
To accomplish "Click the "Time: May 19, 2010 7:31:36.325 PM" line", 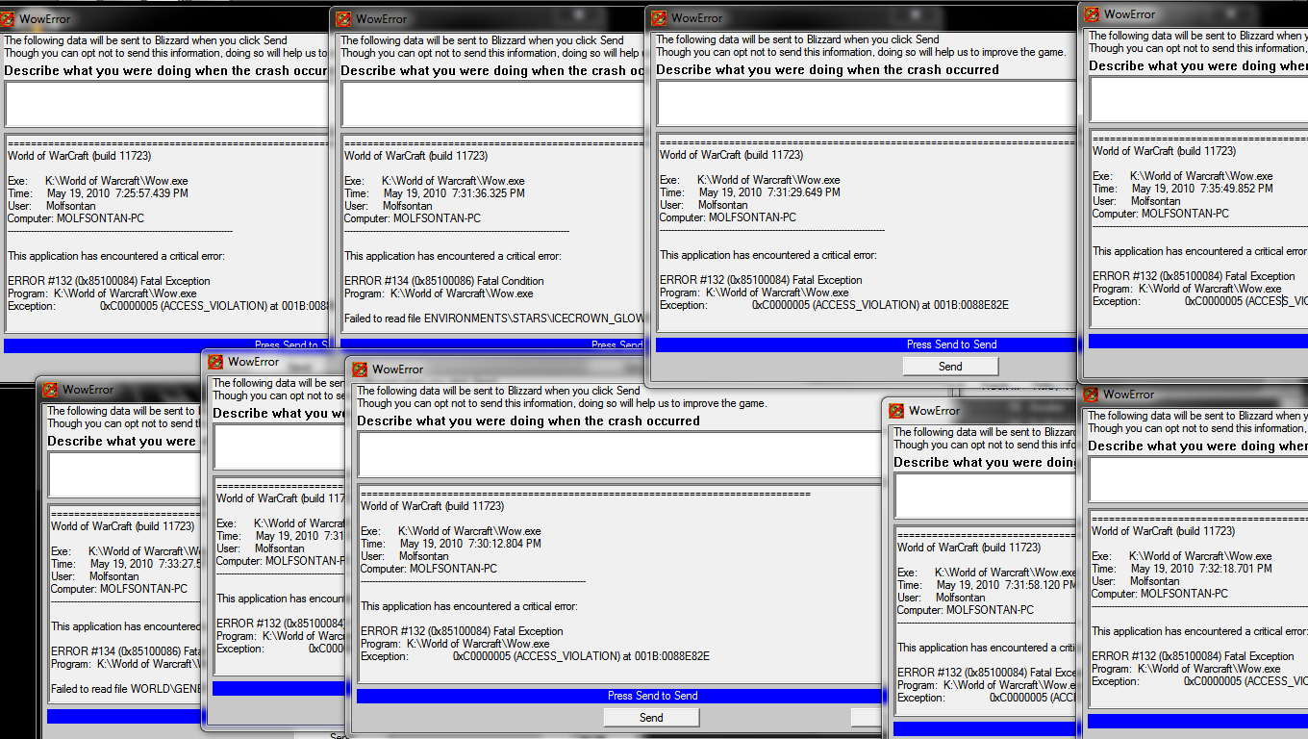I will [x=435, y=193].
